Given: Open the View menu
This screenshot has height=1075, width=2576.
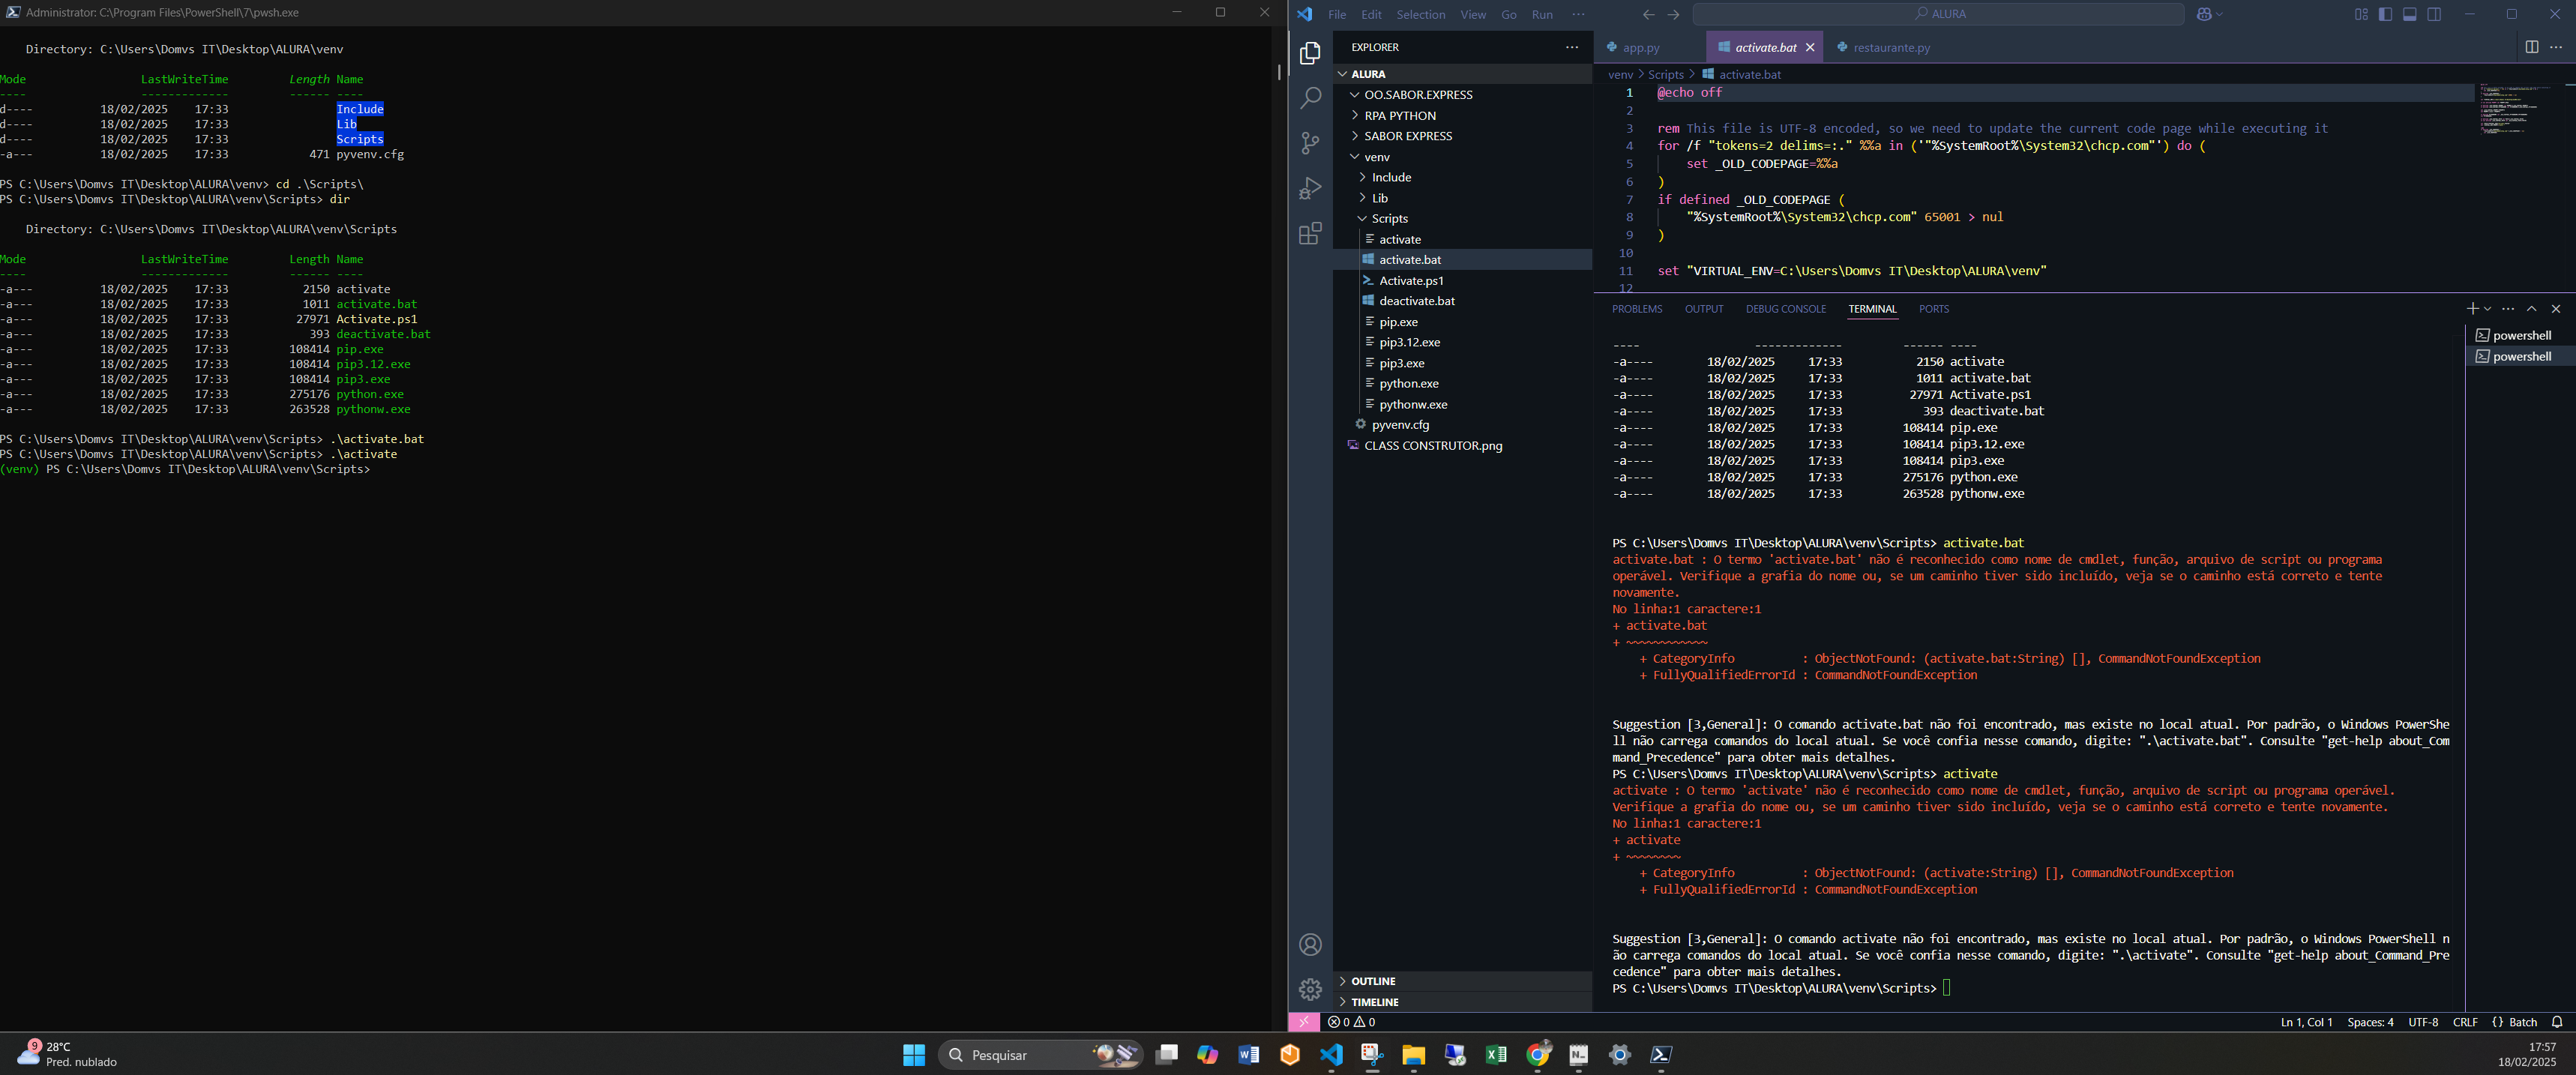Looking at the screenshot, I should pyautogui.click(x=1473, y=14).
